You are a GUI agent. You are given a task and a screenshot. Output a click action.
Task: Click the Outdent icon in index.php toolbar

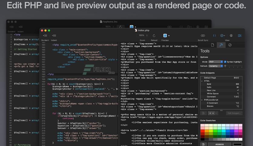pos(45,36)
